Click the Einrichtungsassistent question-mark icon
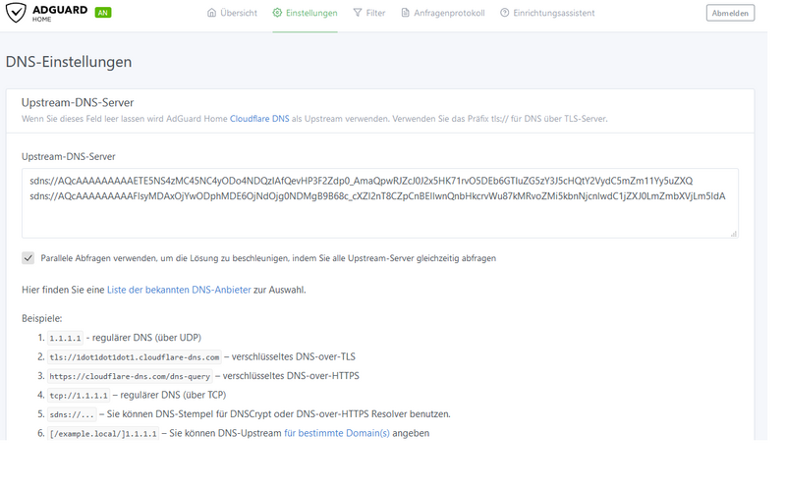This screenshot has height=487, width=786. pyautogui.click(x=505, y=13)
